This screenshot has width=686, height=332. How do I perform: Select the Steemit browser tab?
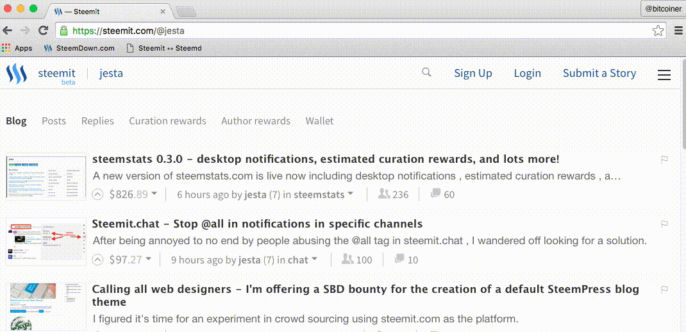point(110,12)
